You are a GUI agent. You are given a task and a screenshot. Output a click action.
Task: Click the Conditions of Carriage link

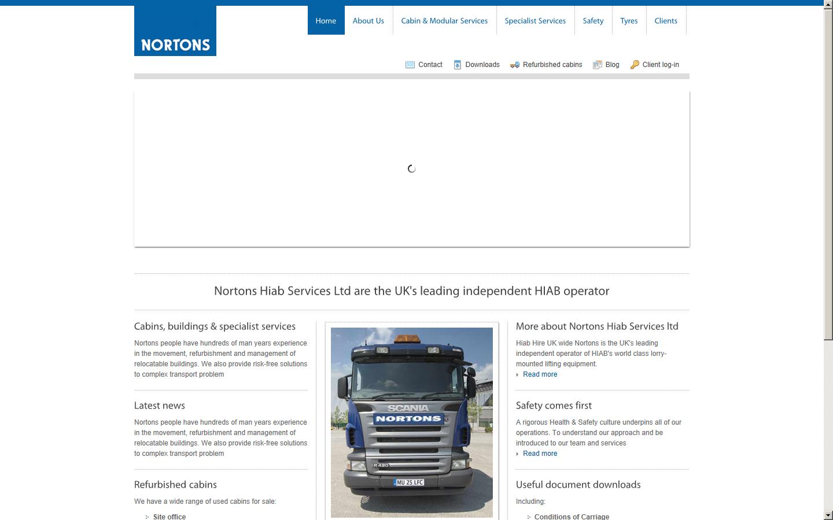click(572, 517)
